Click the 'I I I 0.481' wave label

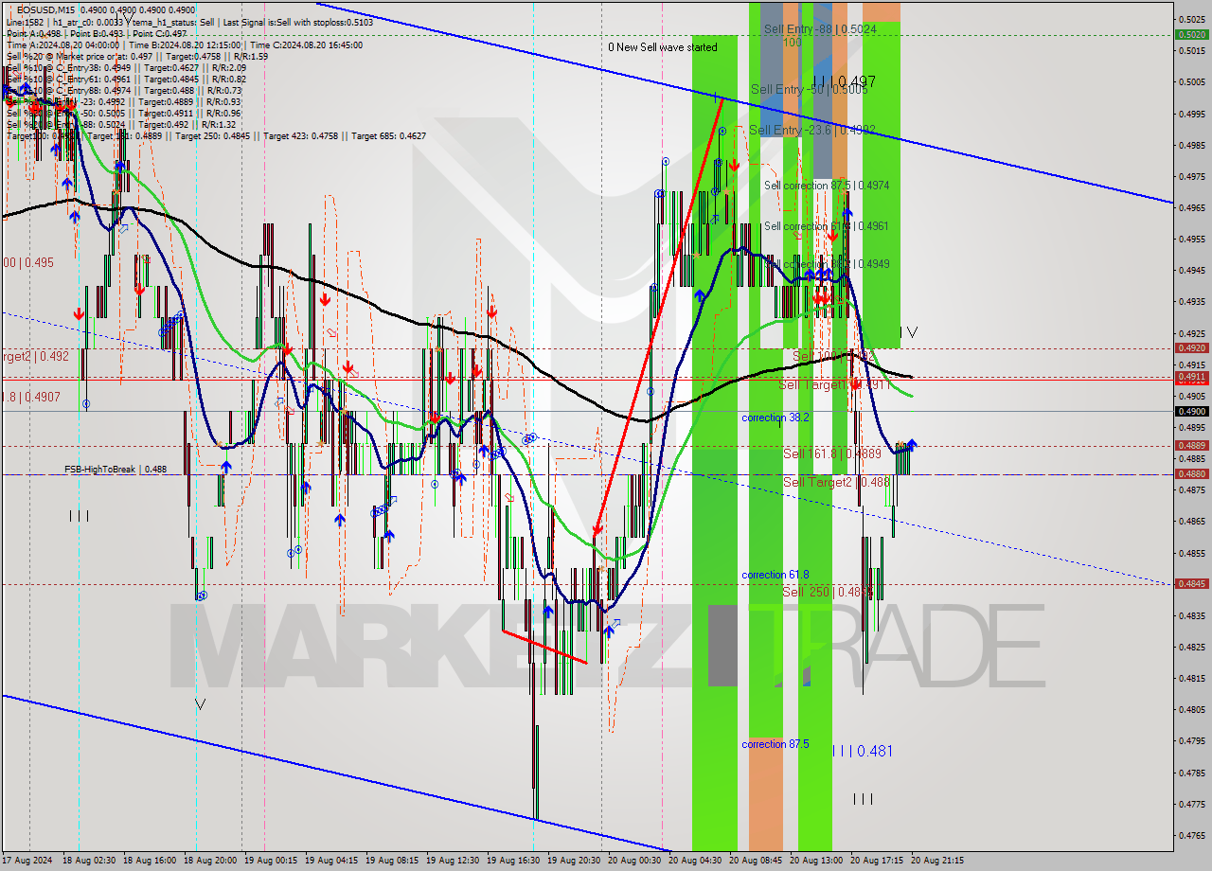[x=862, y=751]
